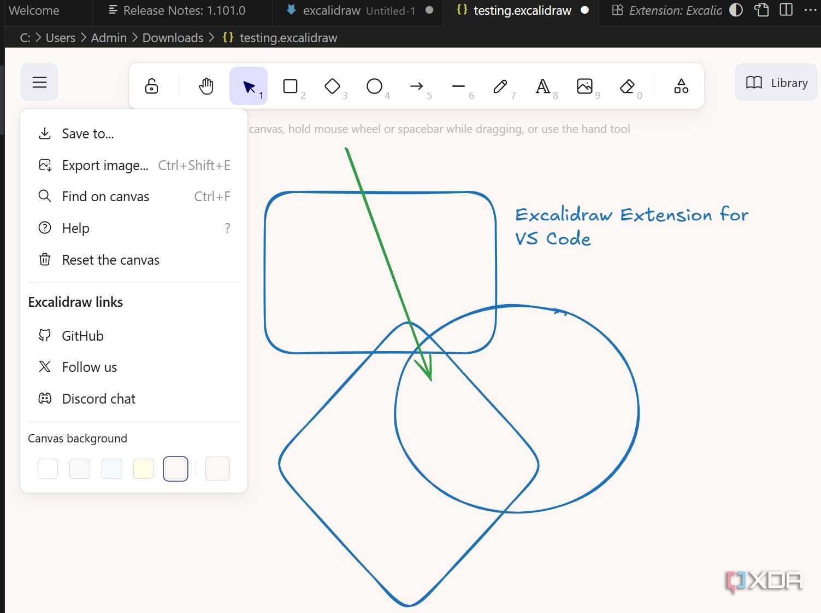Select the Arrow tool
Screen dimensions: 821x613
(417, 86)
